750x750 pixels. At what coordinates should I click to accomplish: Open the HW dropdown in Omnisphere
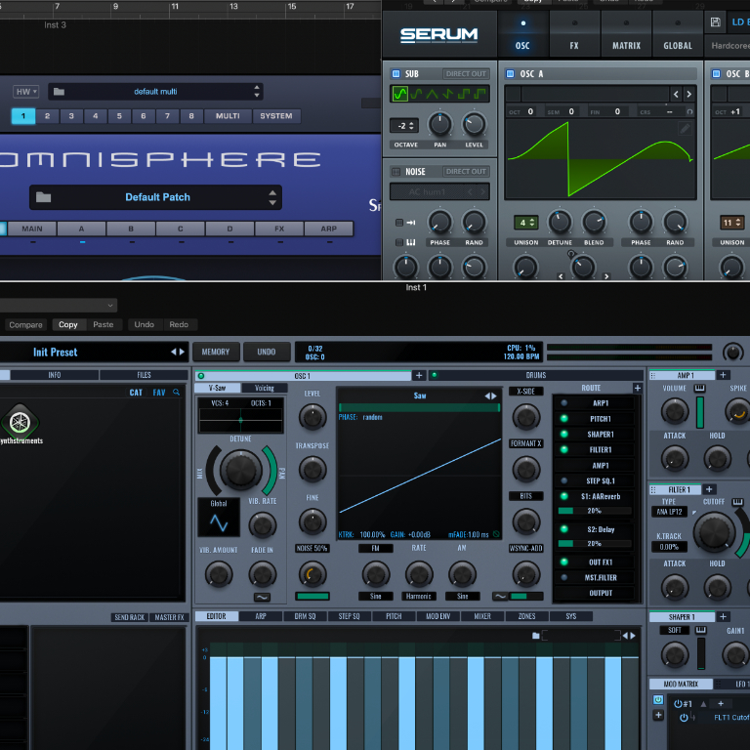coord(25,92)
